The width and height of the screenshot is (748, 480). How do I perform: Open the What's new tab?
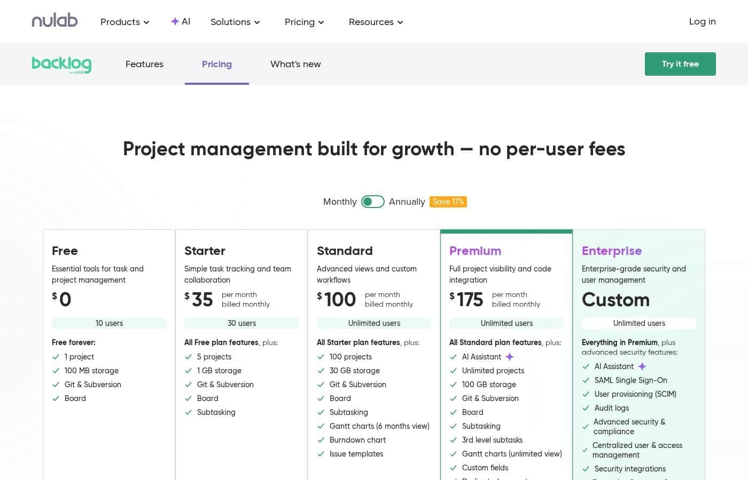point(295,64)
